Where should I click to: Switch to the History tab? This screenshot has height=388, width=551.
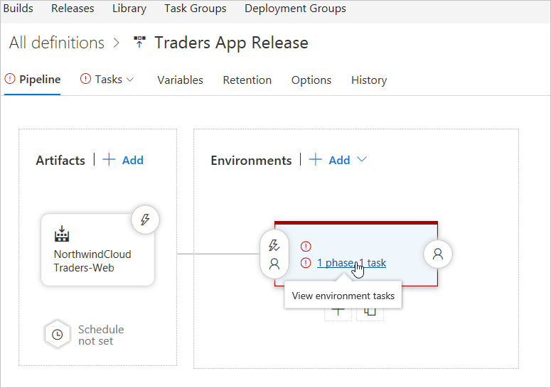point(369,80)
